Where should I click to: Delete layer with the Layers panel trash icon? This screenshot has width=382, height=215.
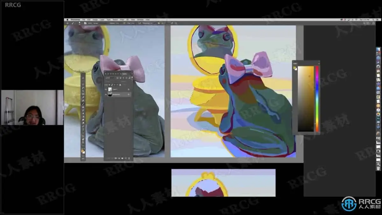pyautogui.click(x=129, y=158)
